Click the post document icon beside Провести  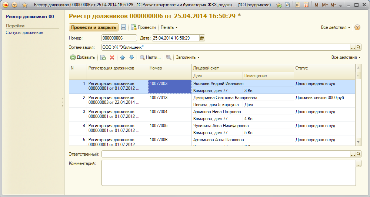tap(134, 28)
